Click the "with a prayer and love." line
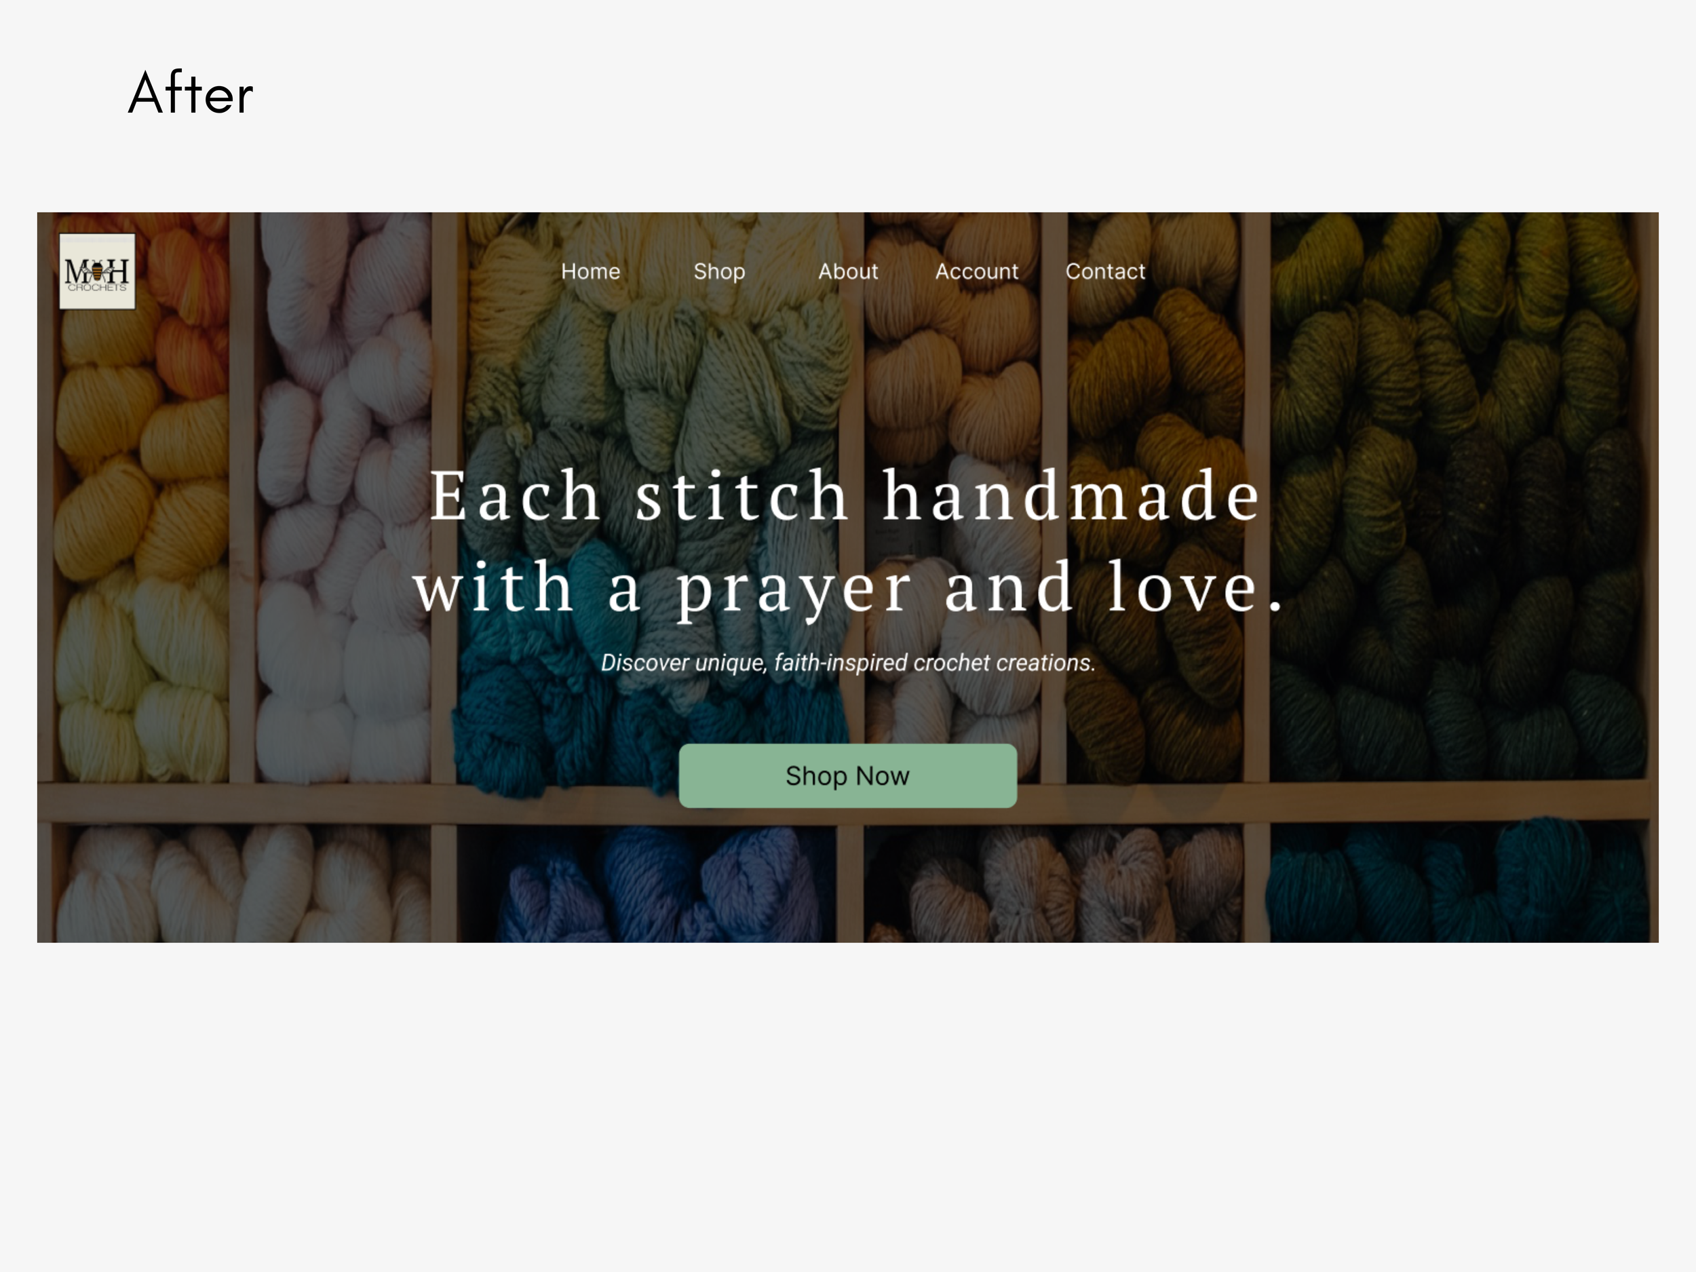This screenshot has width=1696, height=1272. 848,588
